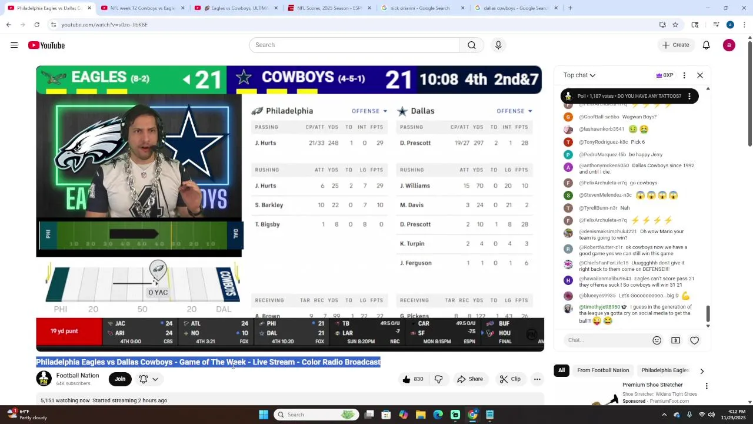
Task: Switch to NFL week 12 Cowboys tab
Action: (x=143, y=8)
